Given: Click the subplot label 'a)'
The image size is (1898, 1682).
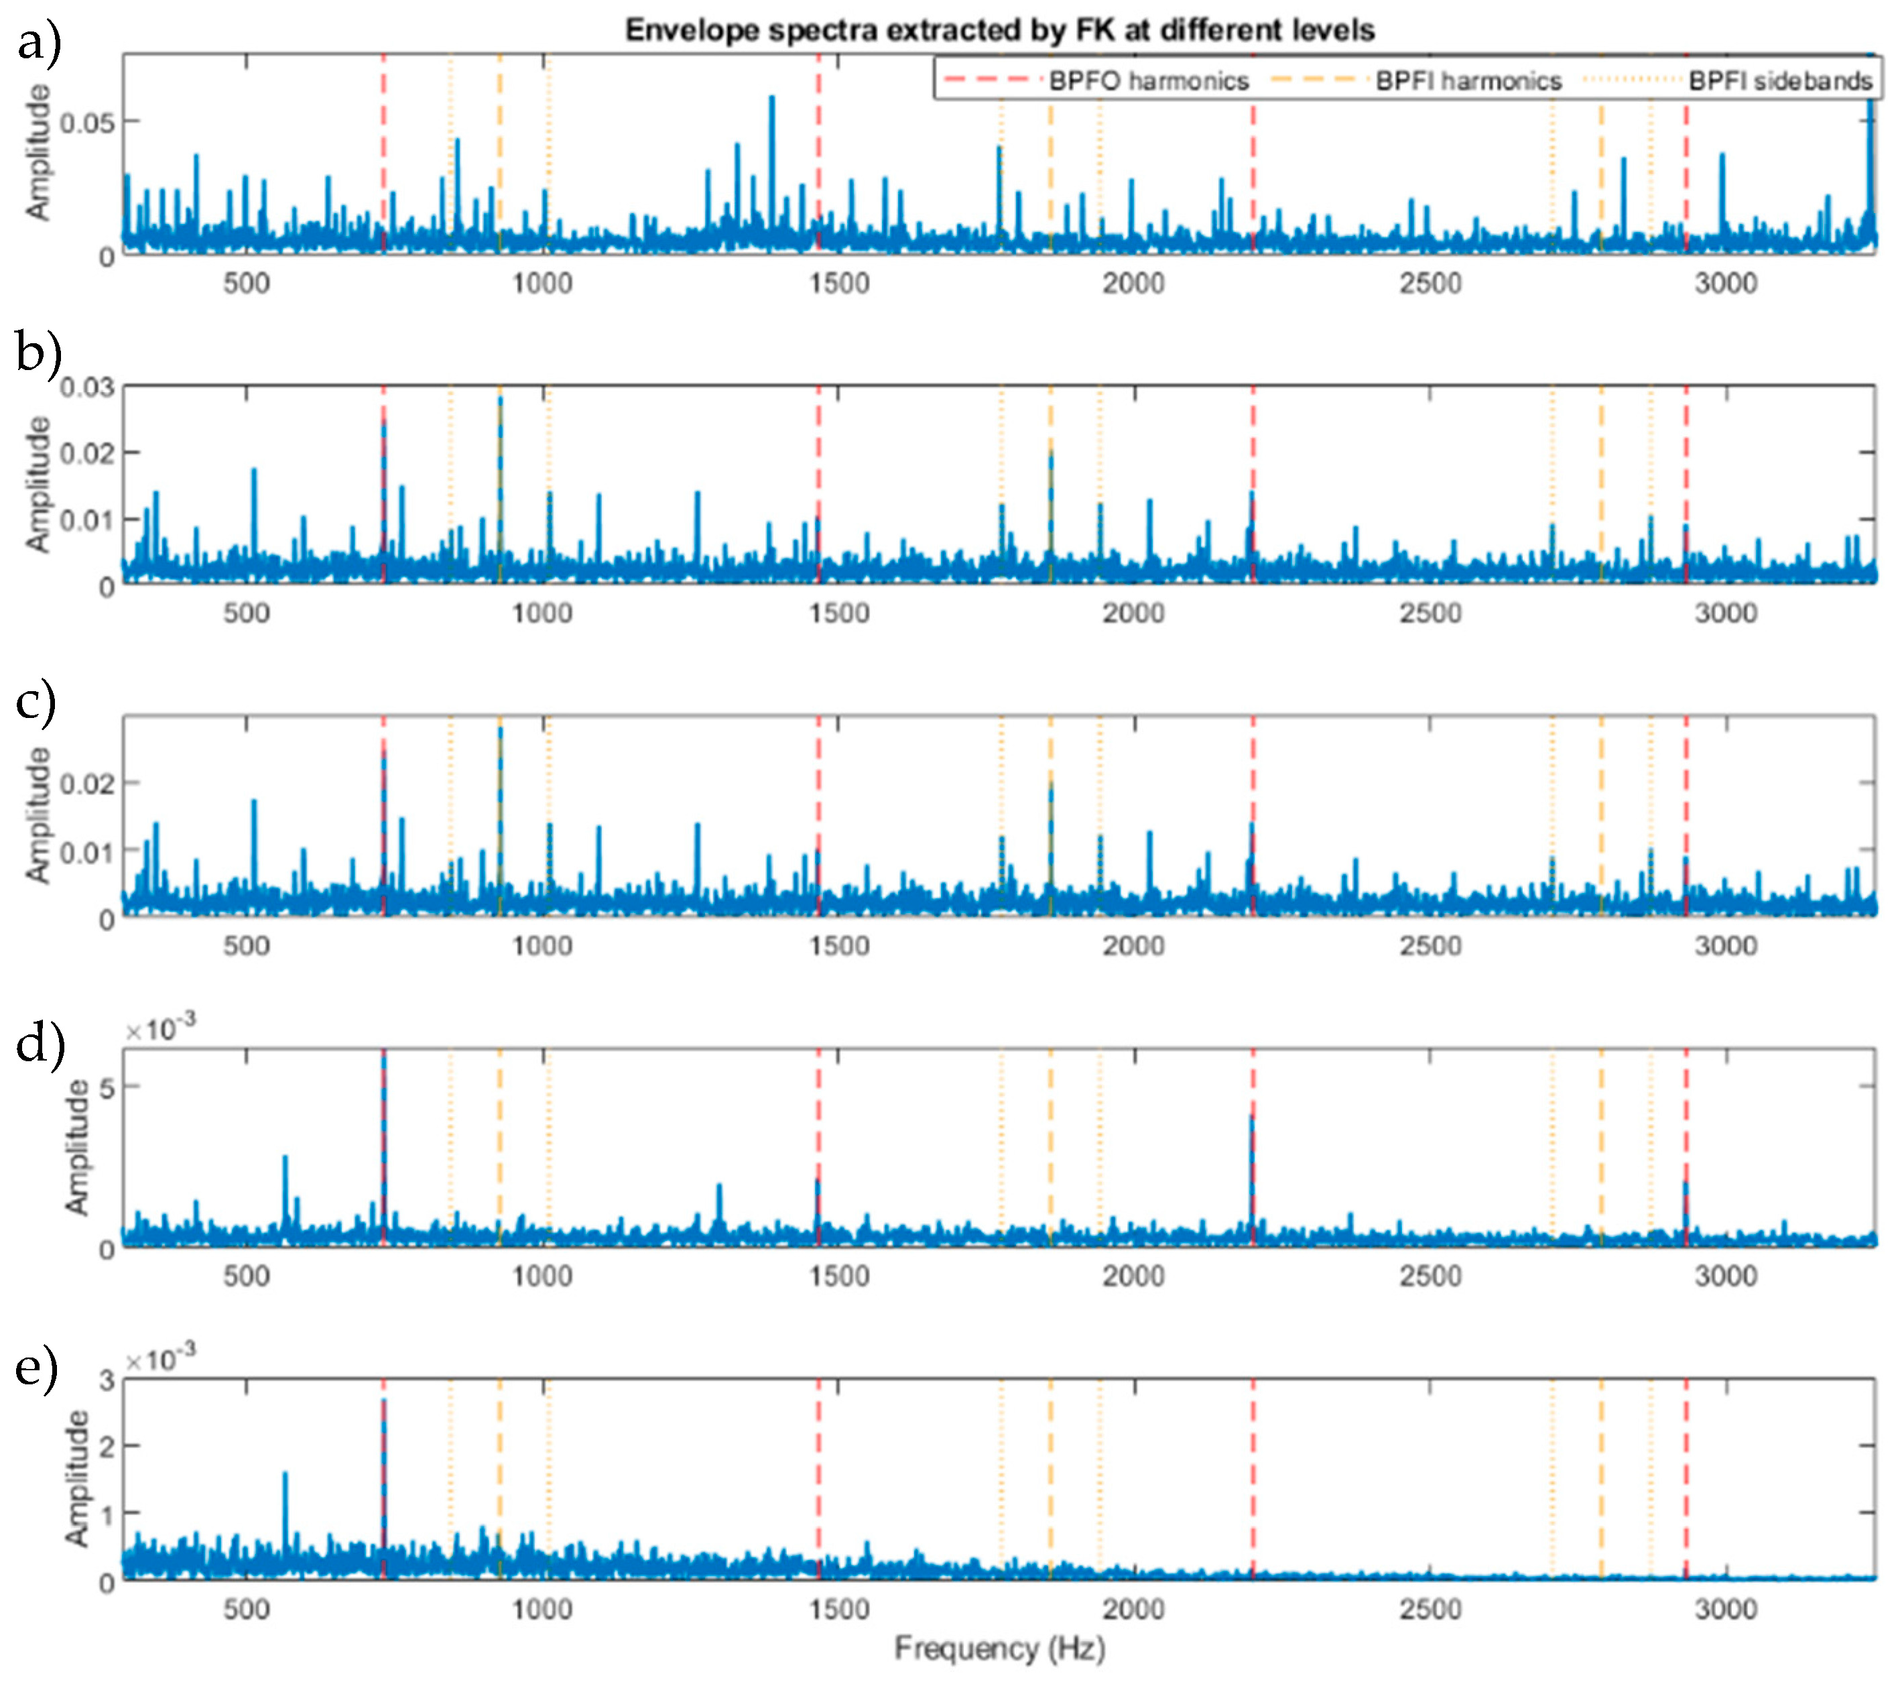Looking at the screenshot, I should tap(39, 45).
